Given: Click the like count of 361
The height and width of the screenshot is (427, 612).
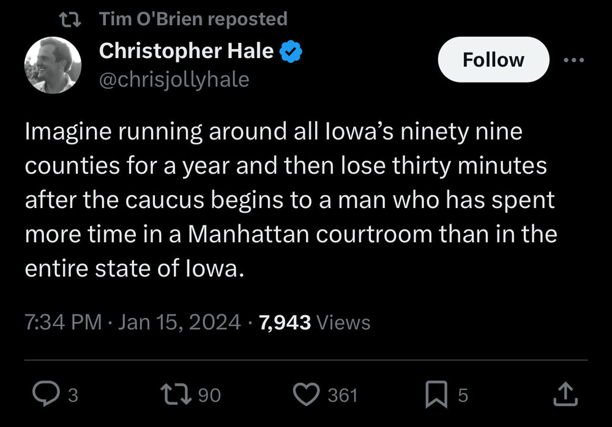Looking at the screenshot, I should [x=342, y=396].
